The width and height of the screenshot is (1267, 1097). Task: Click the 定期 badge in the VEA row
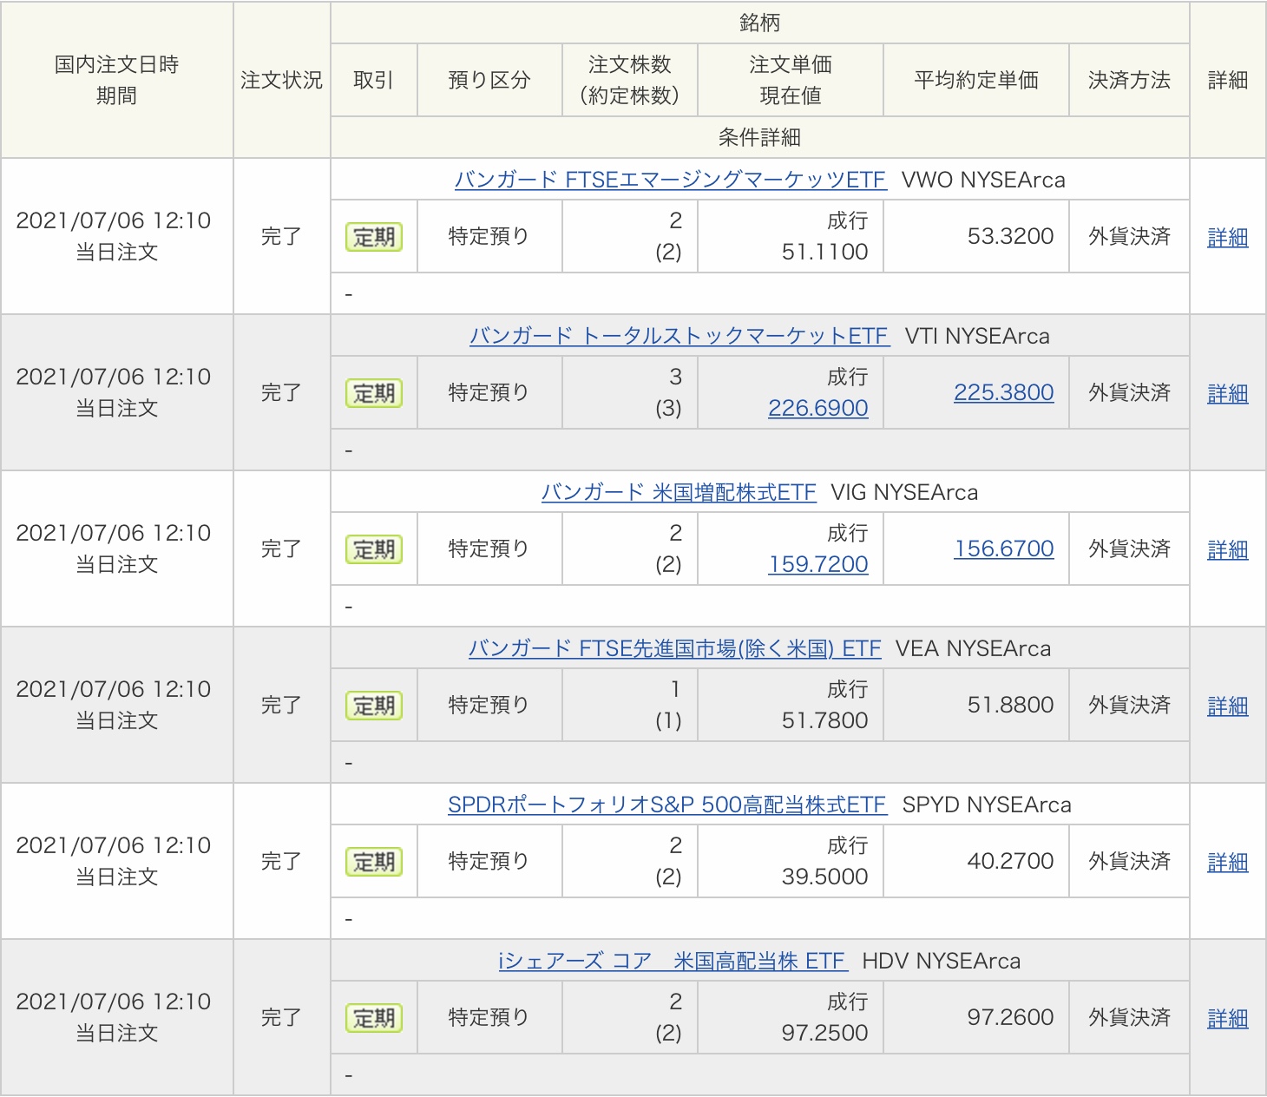[374, 706]
